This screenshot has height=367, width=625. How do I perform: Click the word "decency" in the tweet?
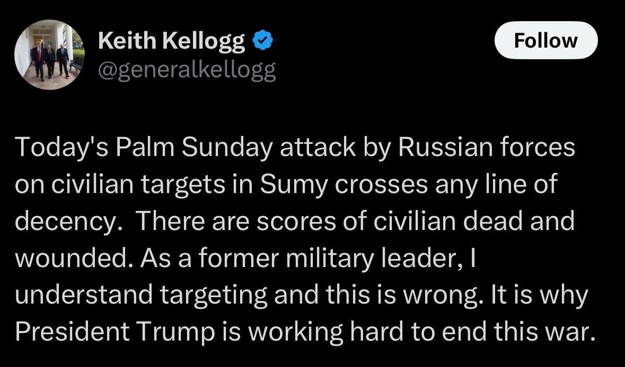(64, 221)
